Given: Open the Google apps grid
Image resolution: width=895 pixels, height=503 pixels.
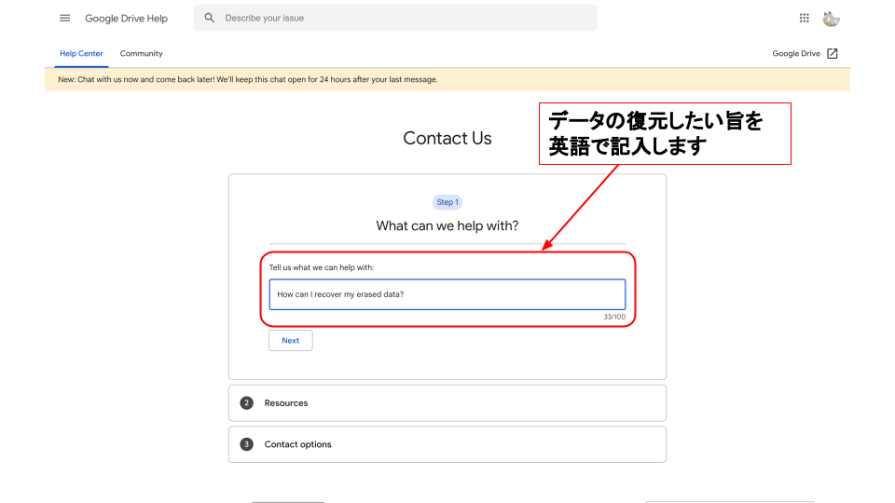Looking at the screenshot, I should pos(805,18).
